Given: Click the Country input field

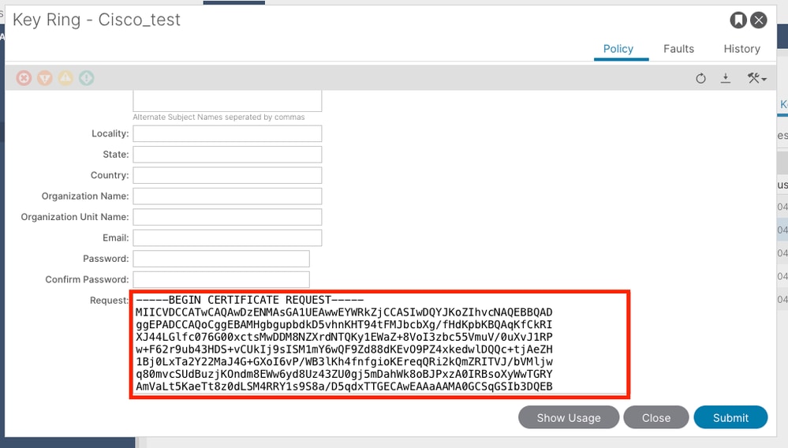Looking at the screenshot, I should click(x=227, y=175).
